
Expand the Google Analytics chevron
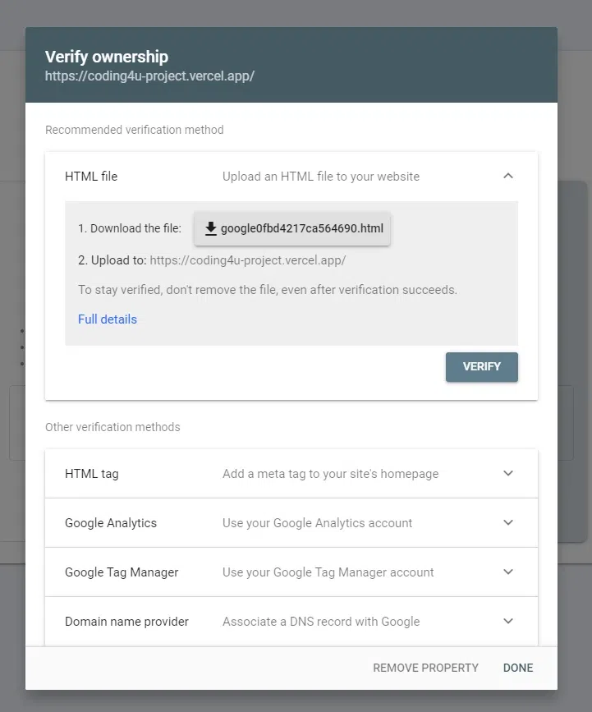pos(508,523)
